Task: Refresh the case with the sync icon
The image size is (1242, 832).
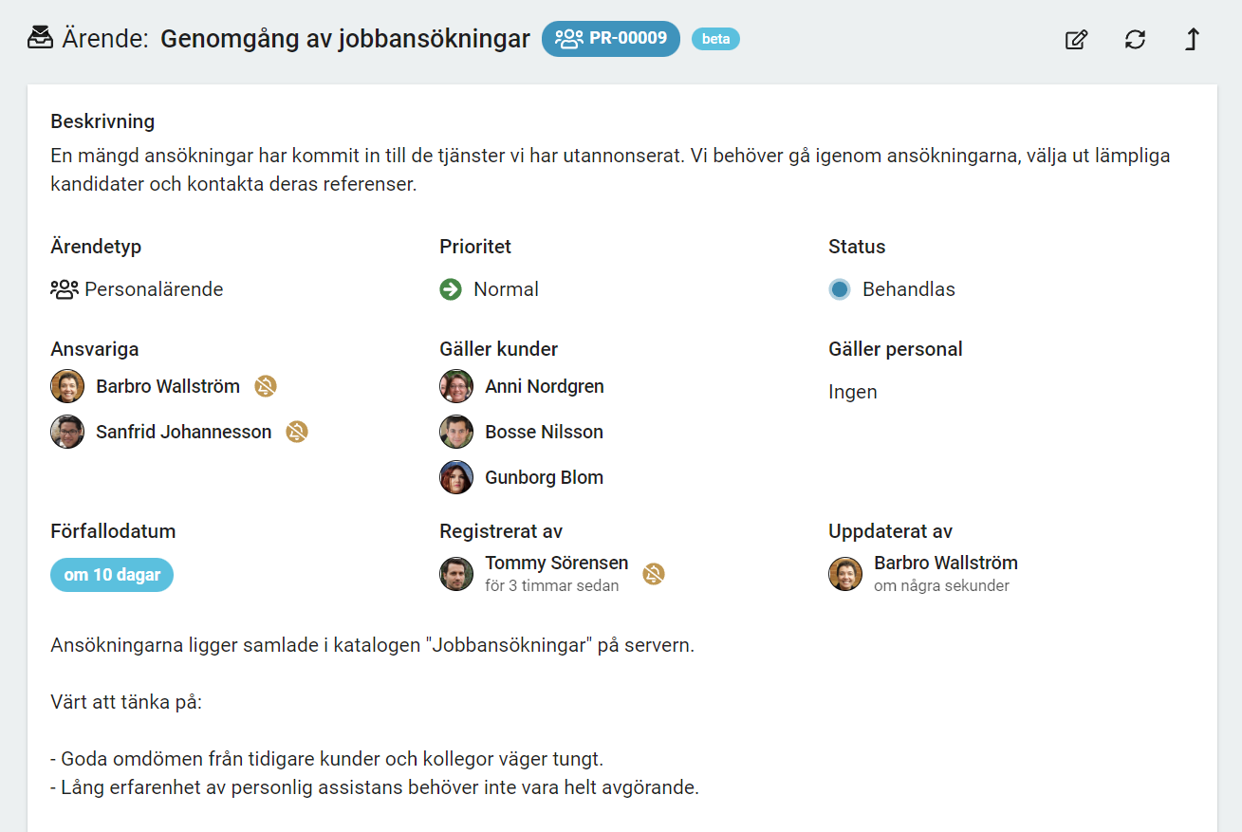Action: point(1135,40)
